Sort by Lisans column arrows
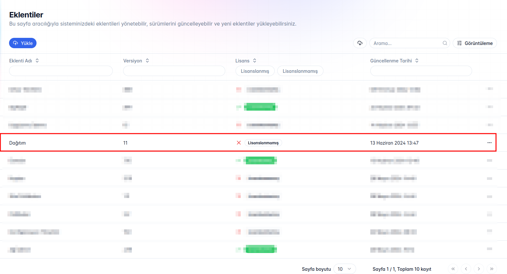 pos(255,60)
